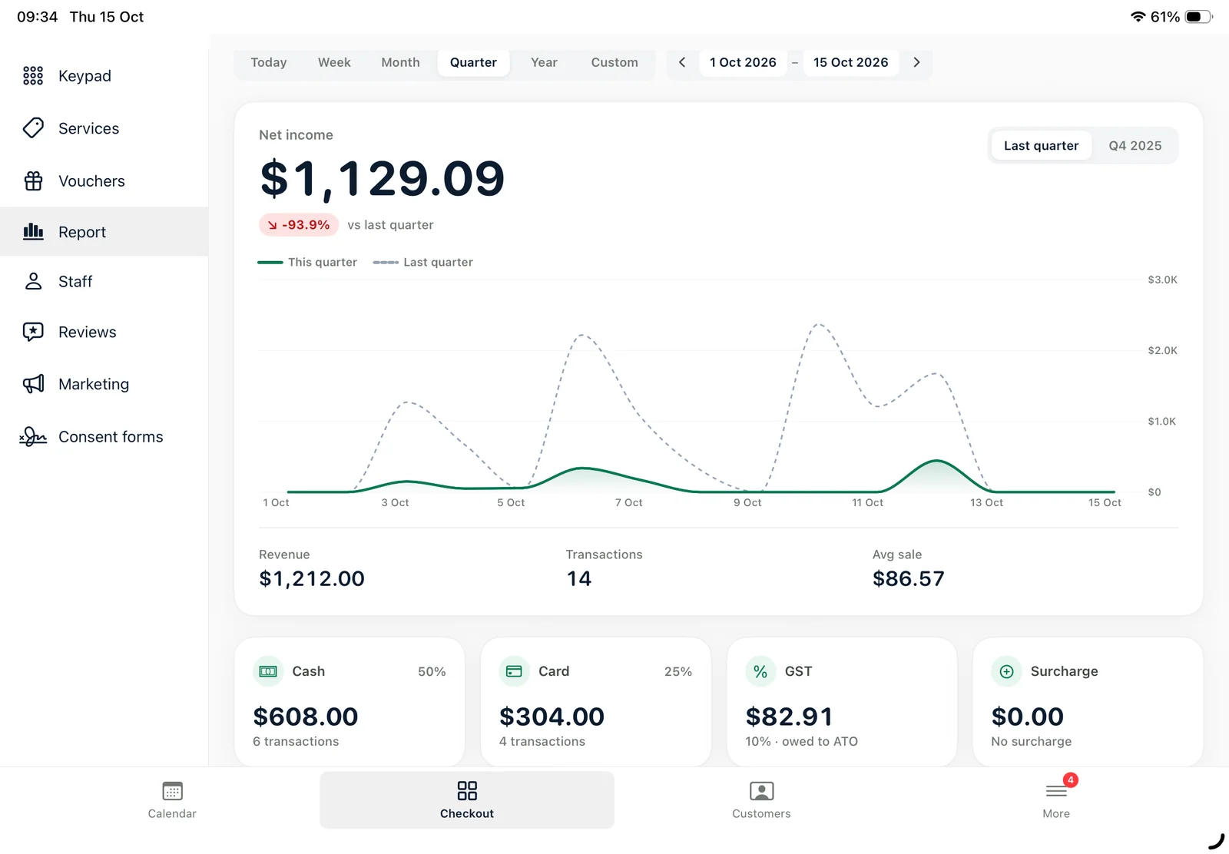Image resolution: width=1229 pixels, height=854 pixels.
Task: Toggle the This quarter legend series
Action: (x=307, y=262)
